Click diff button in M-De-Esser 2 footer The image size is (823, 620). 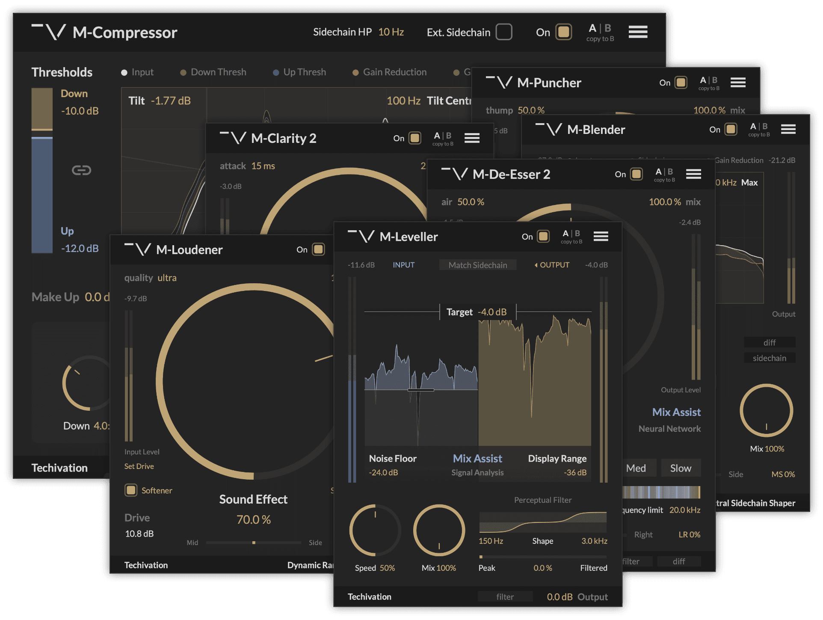(679, 561)
